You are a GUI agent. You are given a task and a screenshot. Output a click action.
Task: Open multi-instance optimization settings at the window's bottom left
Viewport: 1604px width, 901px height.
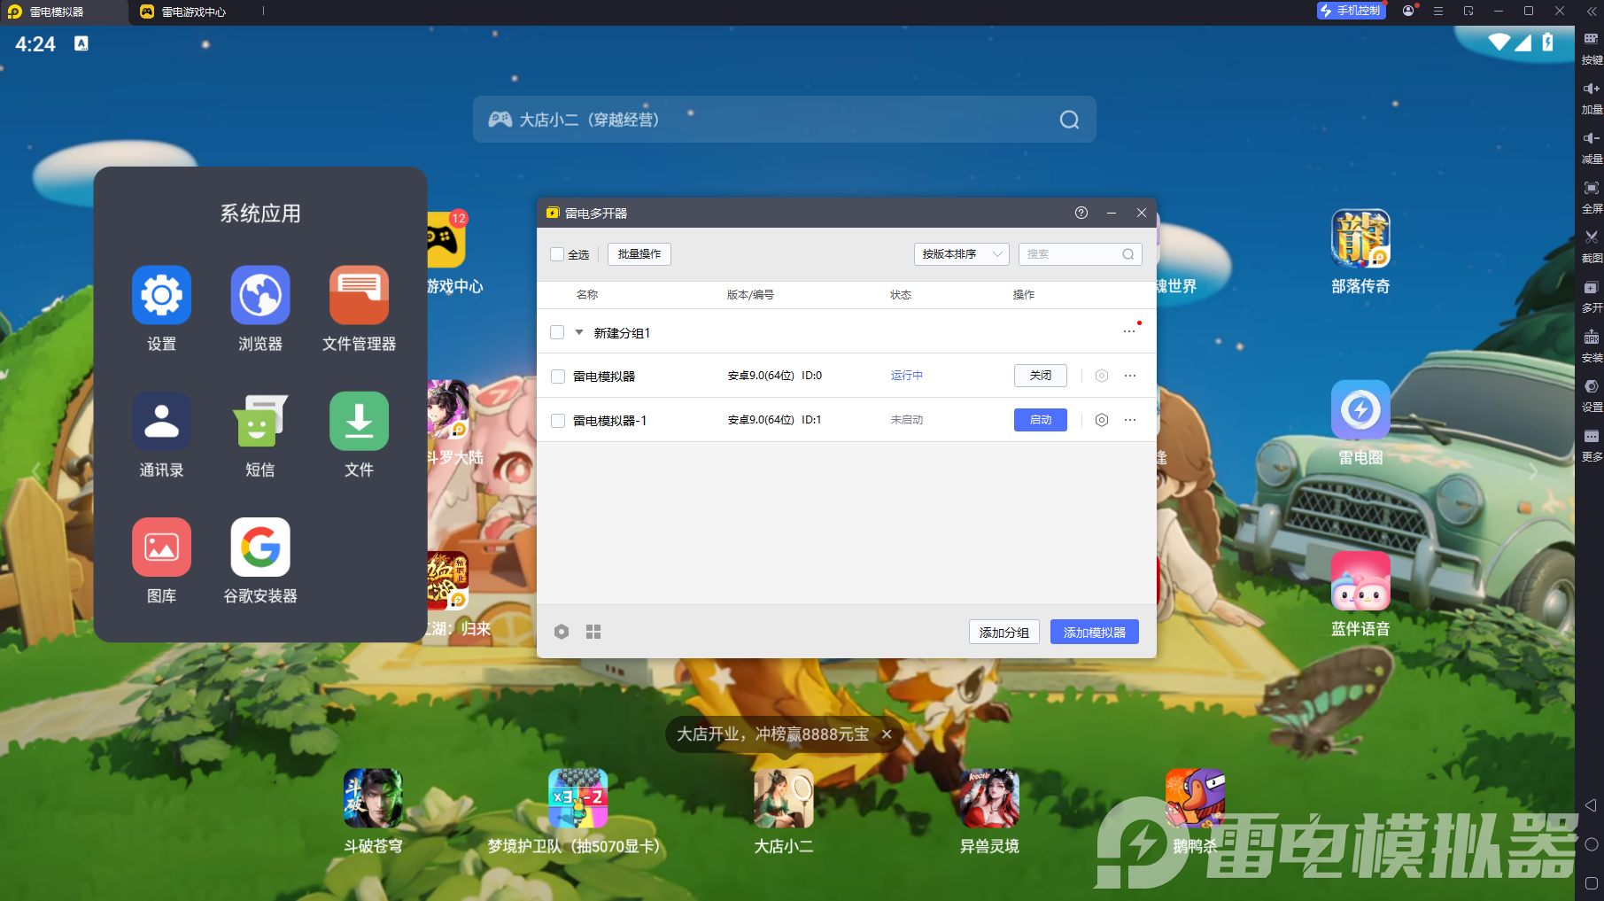(562, 632)
